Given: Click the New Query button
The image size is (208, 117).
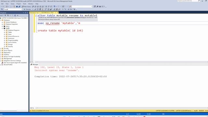Looking at the screenshot, I should click(x=26, y=6).
